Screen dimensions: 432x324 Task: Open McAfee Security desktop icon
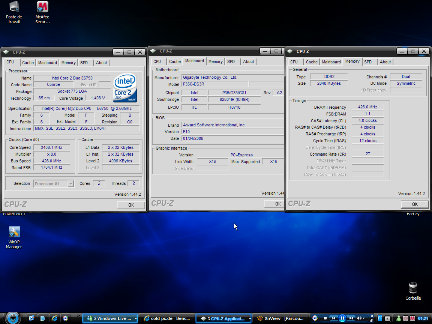click(x=42, y=13)
